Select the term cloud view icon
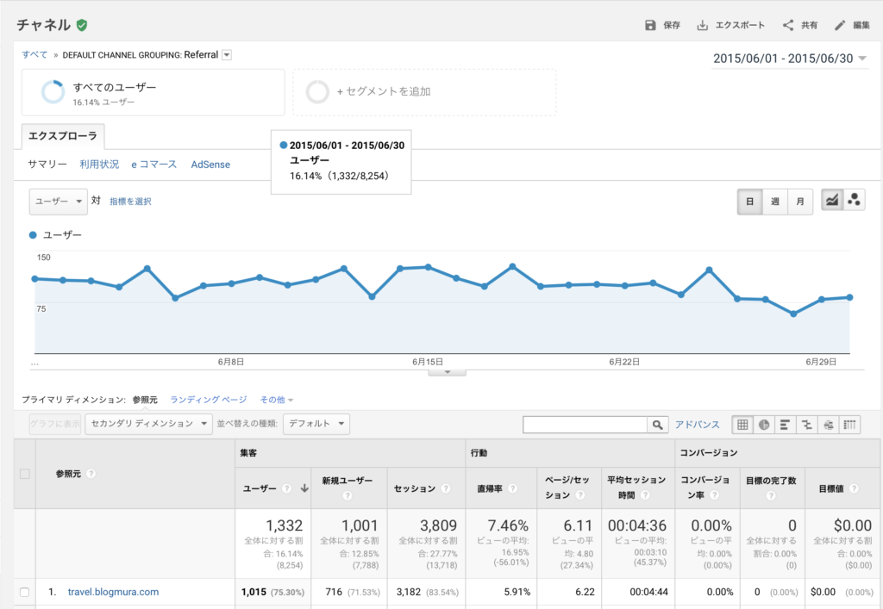 (x=828, y=425)
